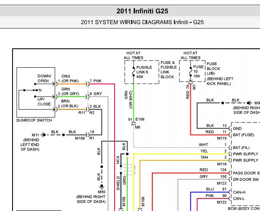The height and width of the screenshot is (211, 260).
Task: Click the '2011 Infiniti G25' title heading
Action: (142, 11)
